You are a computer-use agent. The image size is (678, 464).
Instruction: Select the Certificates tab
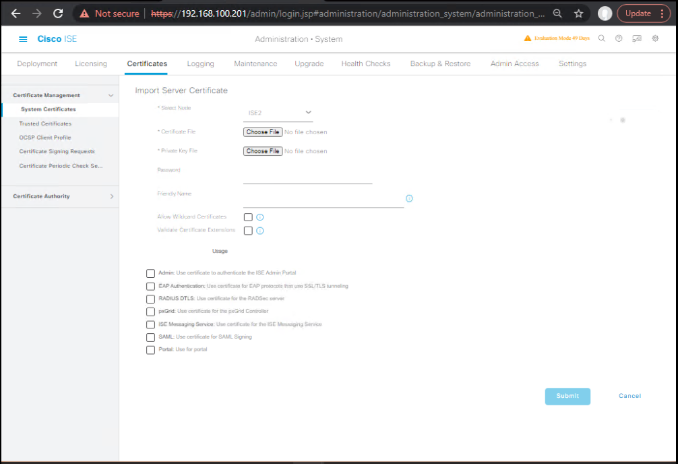click(x=147, y=63)
